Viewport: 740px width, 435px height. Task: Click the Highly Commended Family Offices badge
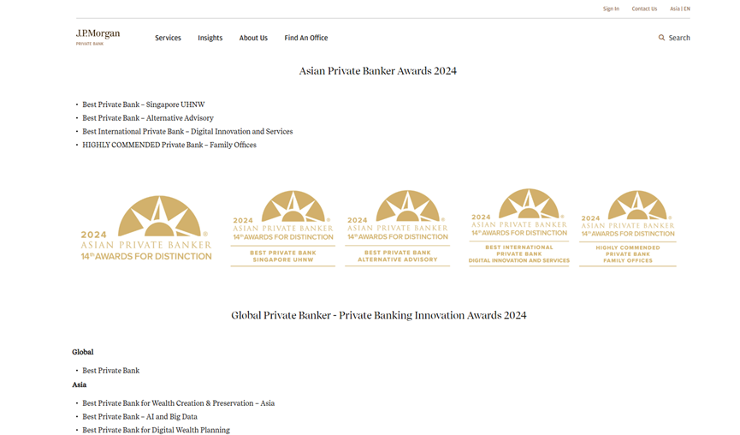[628, 228]
